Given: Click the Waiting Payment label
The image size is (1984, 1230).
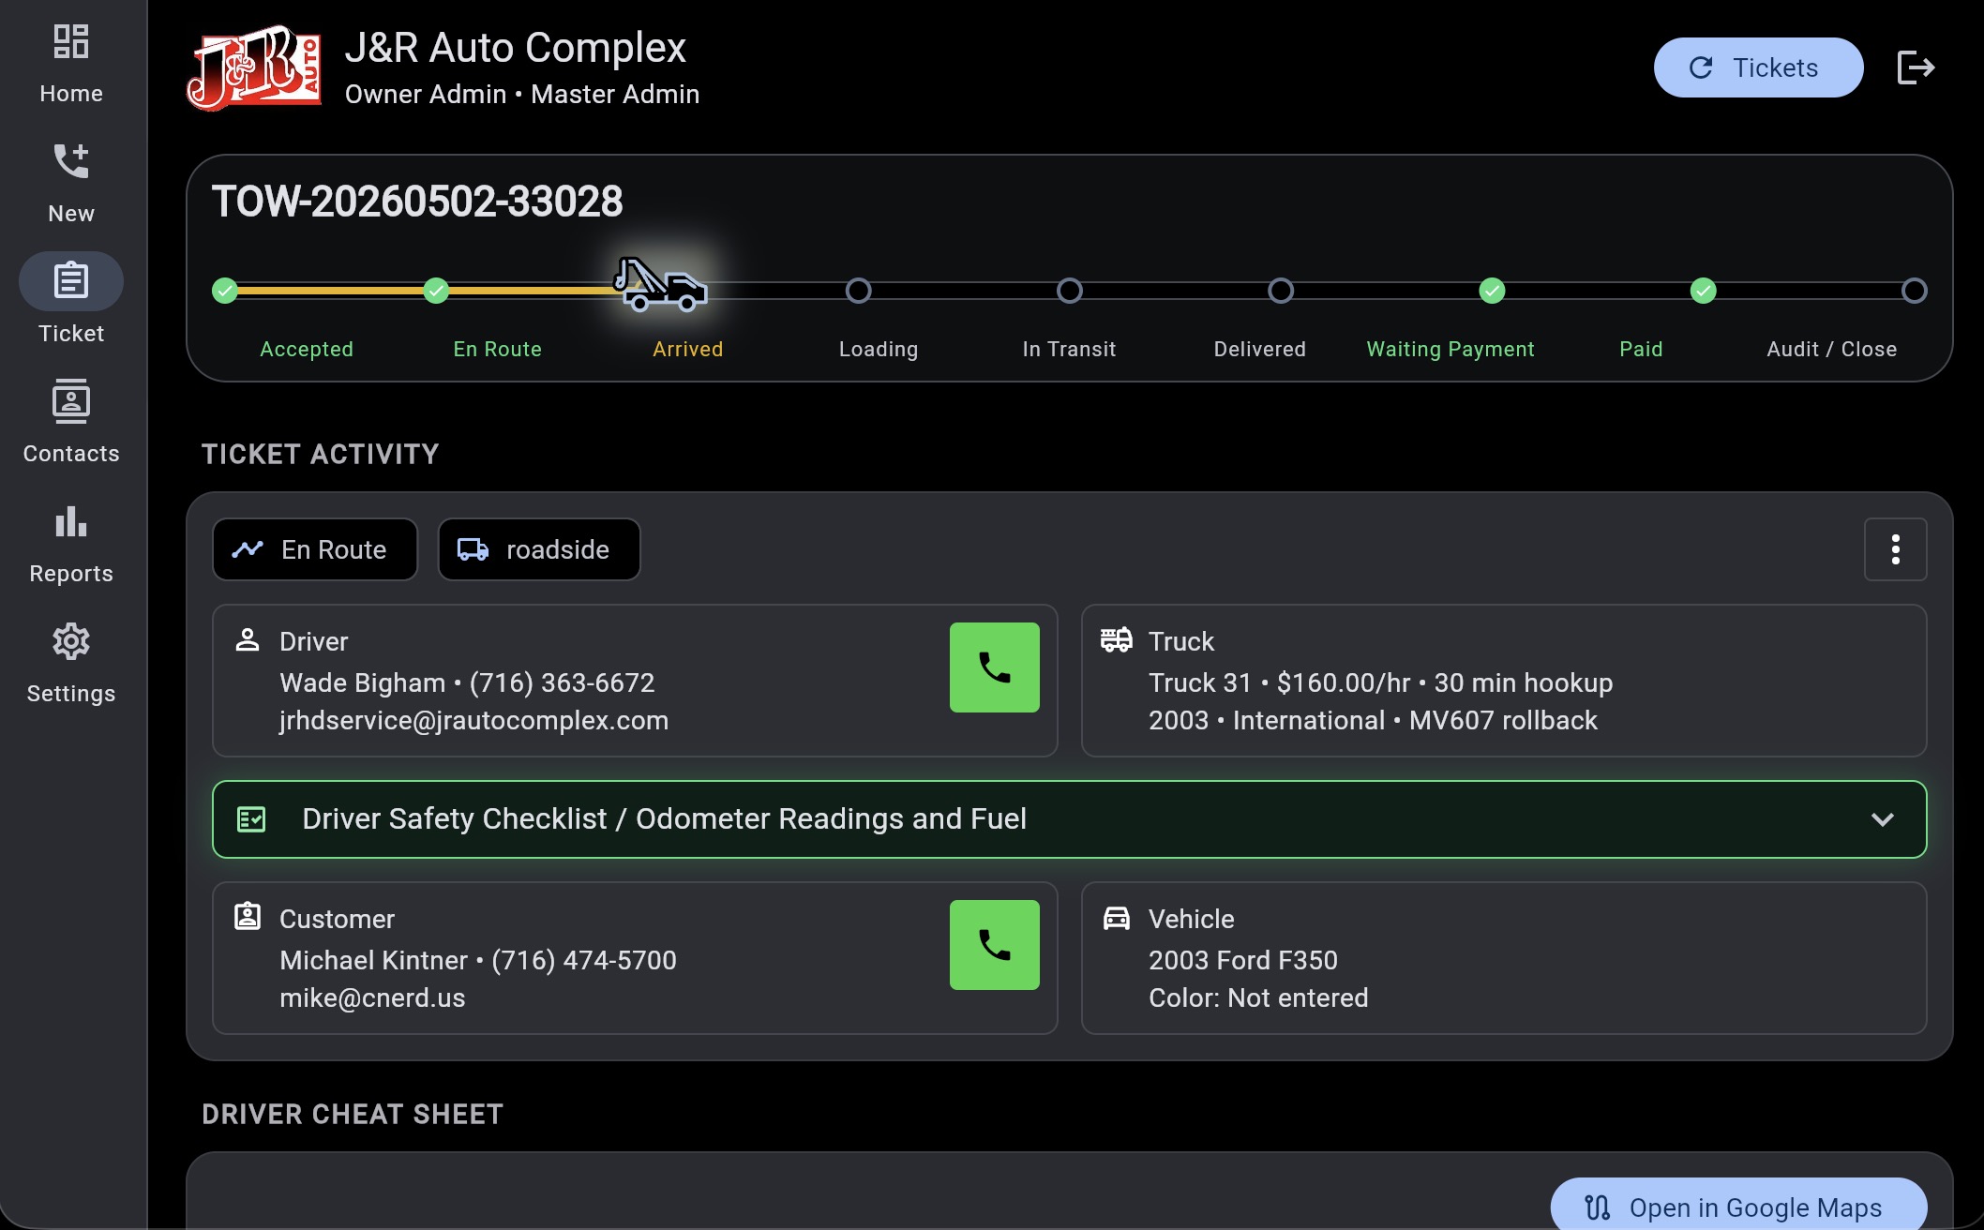Looking at the screenshot, I should (1450, 349).
